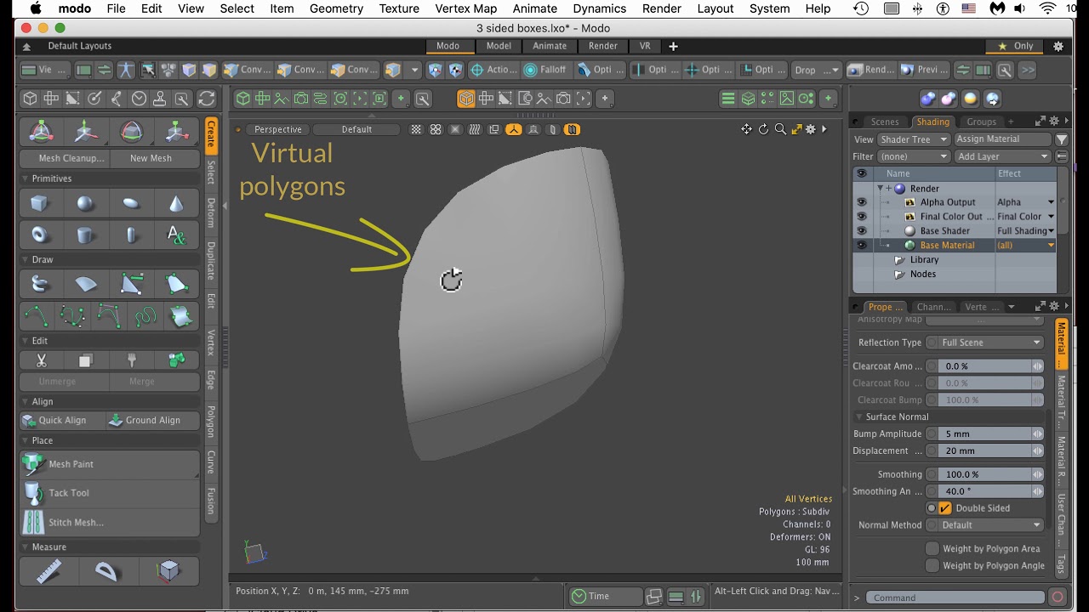
Task: Click the Mesh Paint button
Action: click(110, 464)
